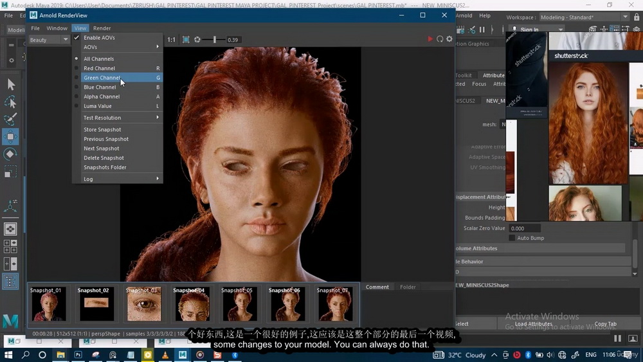Open RenderView Window menu
This screenshot has width=643, height=362.
click(57, 28)
